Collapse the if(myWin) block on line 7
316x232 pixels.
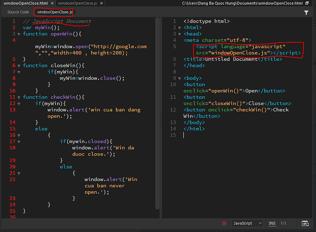(x=19, y=72)
